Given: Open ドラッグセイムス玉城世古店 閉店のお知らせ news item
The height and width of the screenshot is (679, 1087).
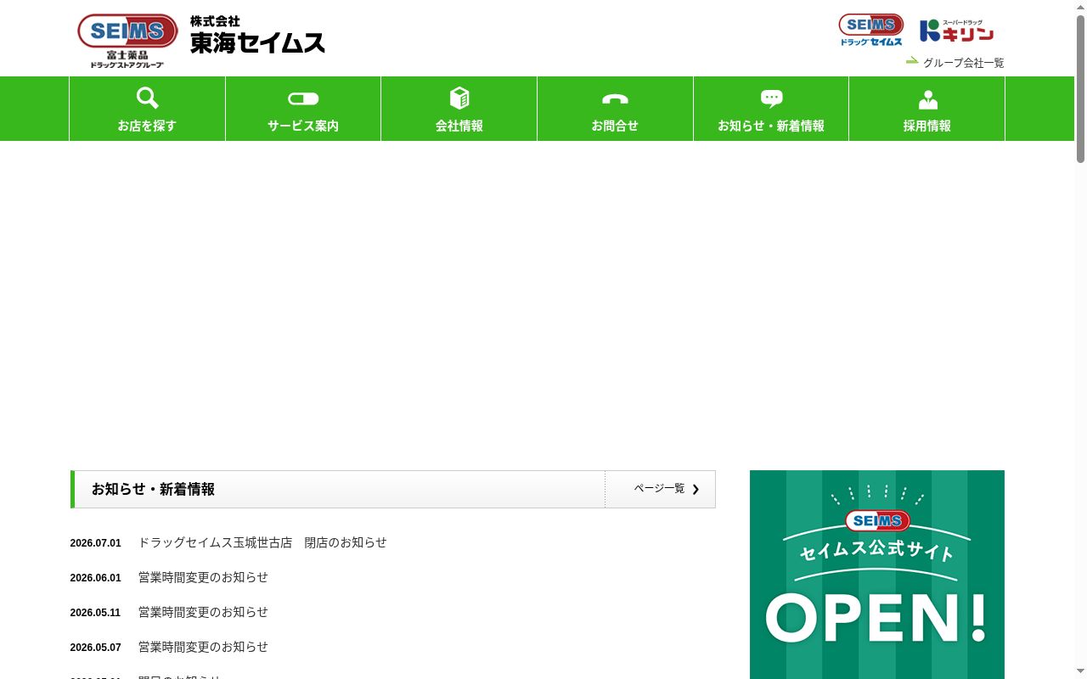Looking at the screenshot, I should click(x=262, y=542).
